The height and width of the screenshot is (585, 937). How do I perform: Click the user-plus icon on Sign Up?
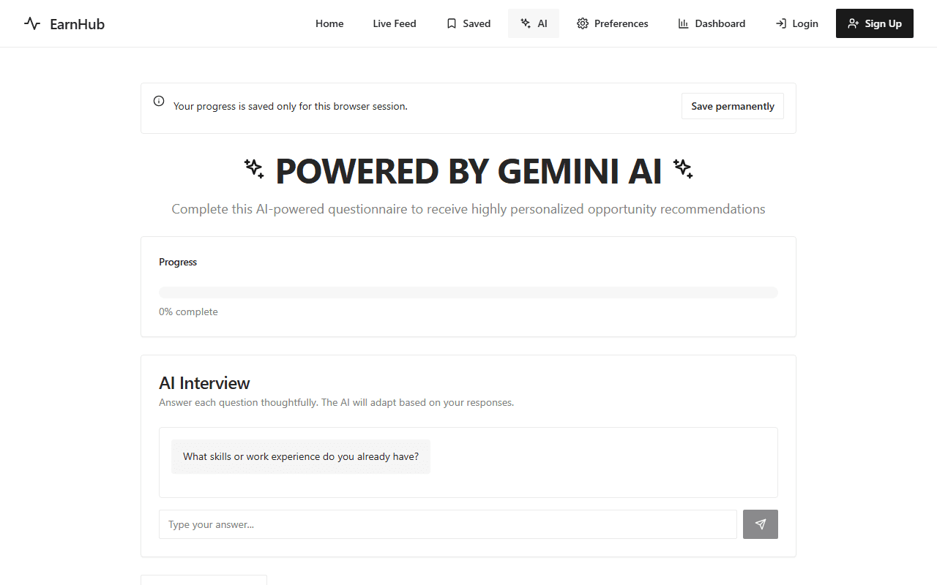(x=854, y=23)
